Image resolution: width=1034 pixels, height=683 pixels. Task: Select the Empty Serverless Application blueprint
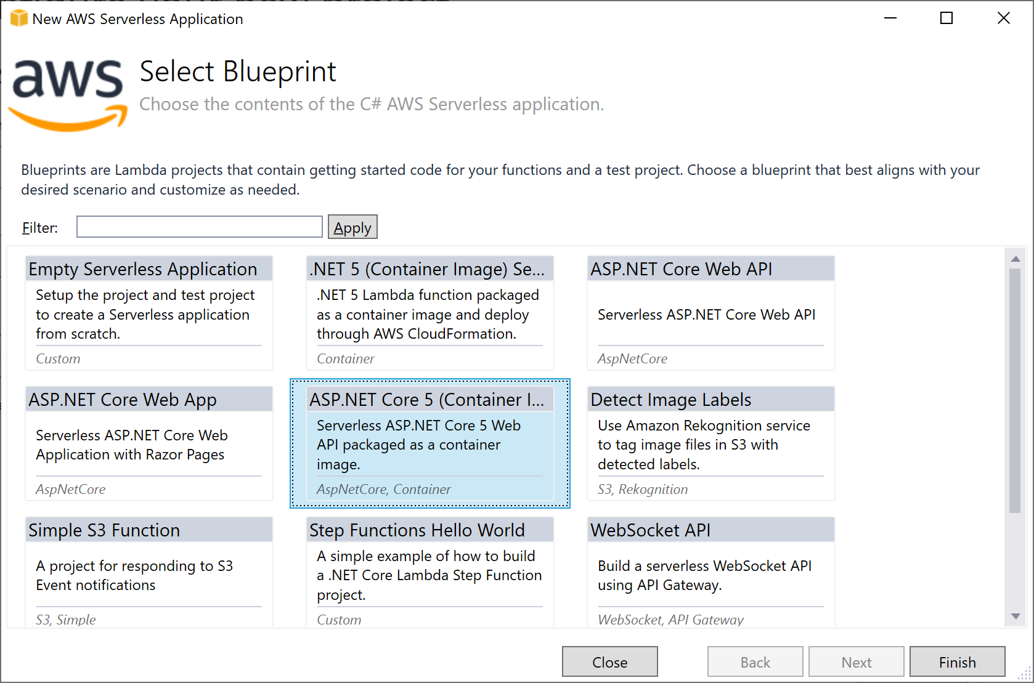tap(149, 313)
